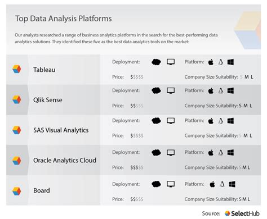Click the Linux penguin icon for SAS Visual Analytics
The height and width of the screenshot is (219, 267).
[x=221, y=121]
